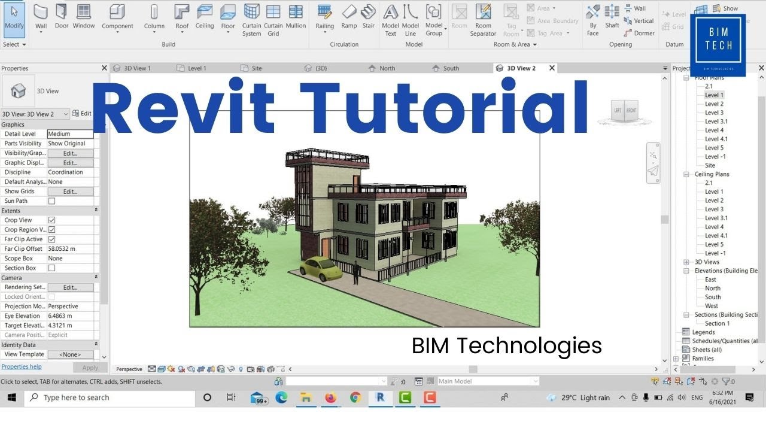Open the Room & Area panel dropdown
The image size is (766, 431).
(x=515, y=44)
